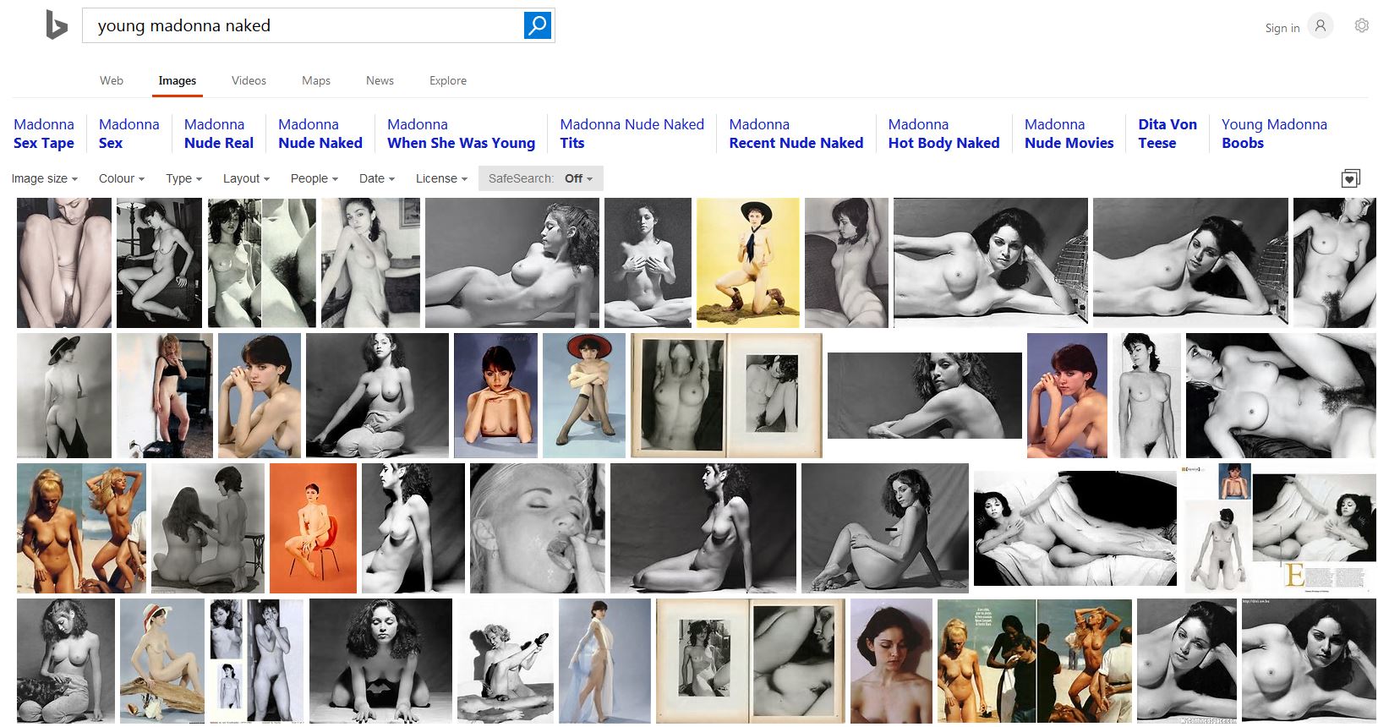Viewport: 1378px width, 727px height.
Task: Open the Date filter dropdown
Action: pos(377,178)
